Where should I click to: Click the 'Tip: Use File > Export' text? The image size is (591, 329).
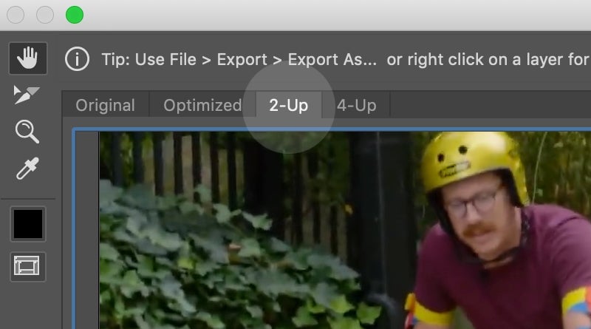click(184, 60)
